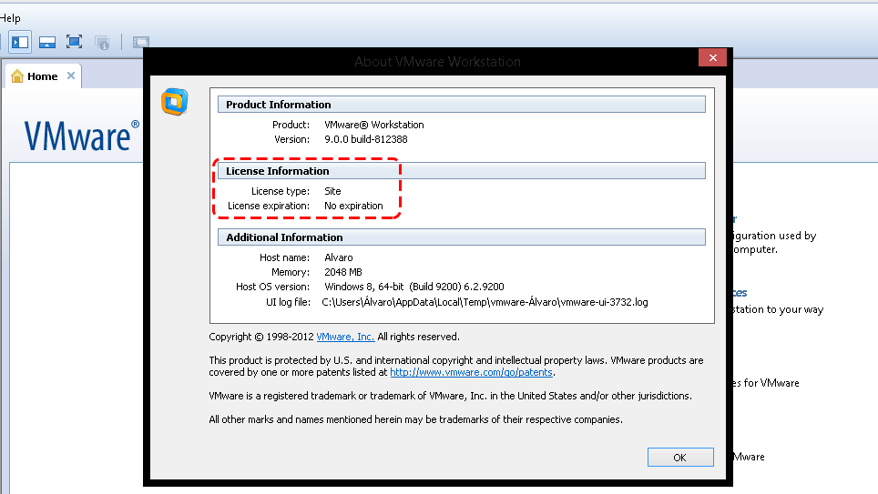
Task: Click the UI log file path
Action: [485, 302]
